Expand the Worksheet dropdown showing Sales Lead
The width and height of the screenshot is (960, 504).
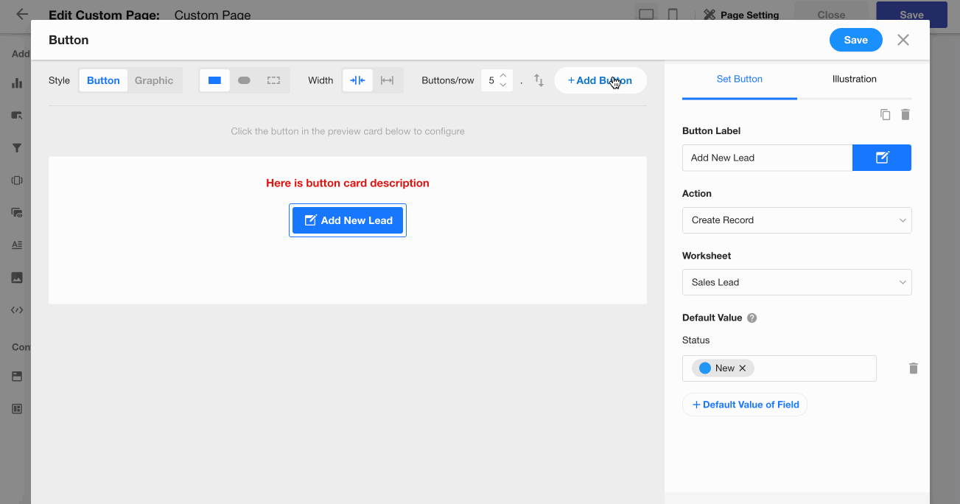[x=796, y=282]
